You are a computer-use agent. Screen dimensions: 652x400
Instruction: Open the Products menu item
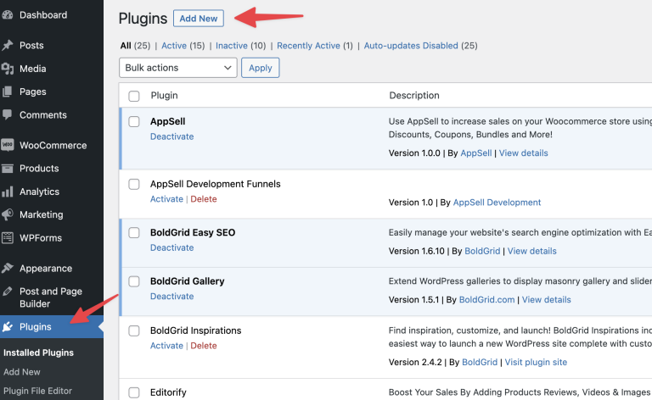click(x=39, y=169)
